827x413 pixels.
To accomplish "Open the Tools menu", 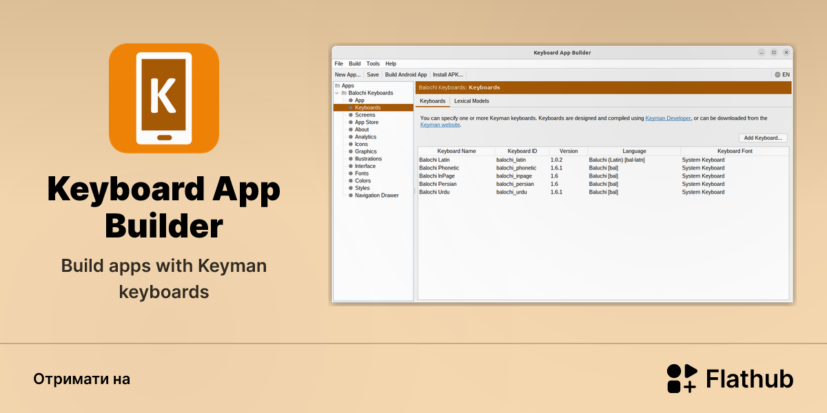I will [373, 63].
